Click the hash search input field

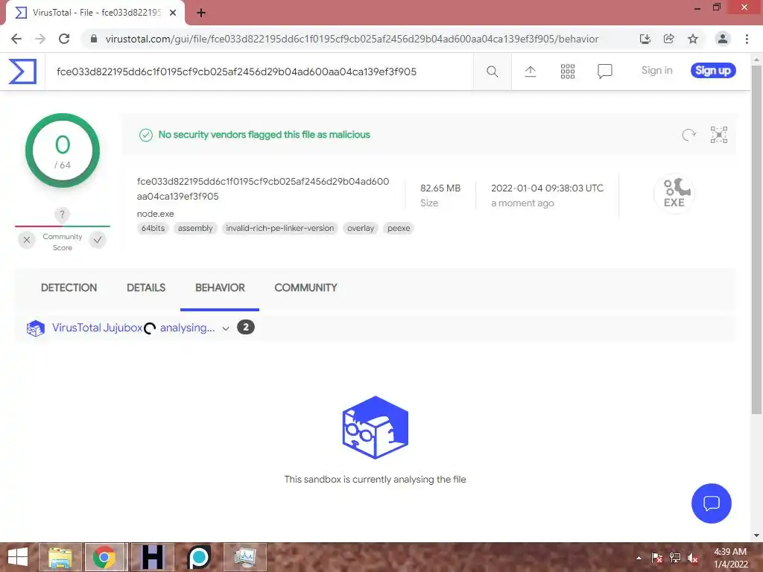click(x=259, y=71)
